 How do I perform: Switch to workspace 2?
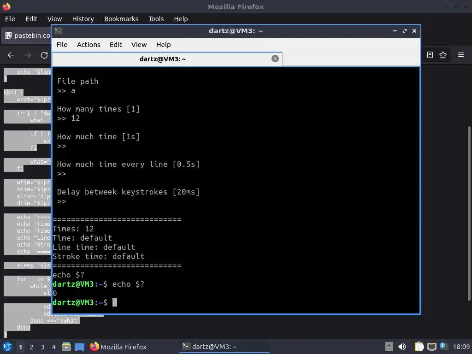coord(32,347)
